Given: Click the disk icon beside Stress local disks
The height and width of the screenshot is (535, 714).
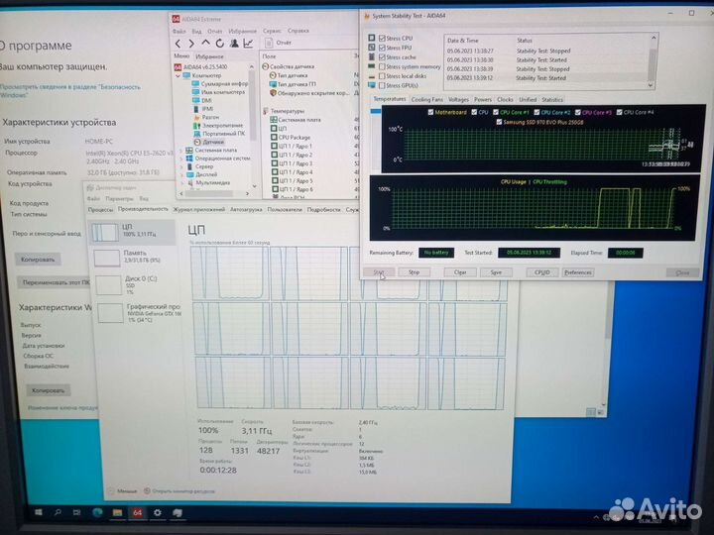Looking at the screenshot, I should 372,76.
